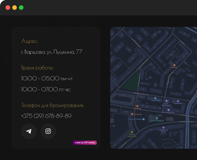Click the Chilli Pizza map marker
The width and height of the screenshot is (197, 160).
tap(137, 106)
